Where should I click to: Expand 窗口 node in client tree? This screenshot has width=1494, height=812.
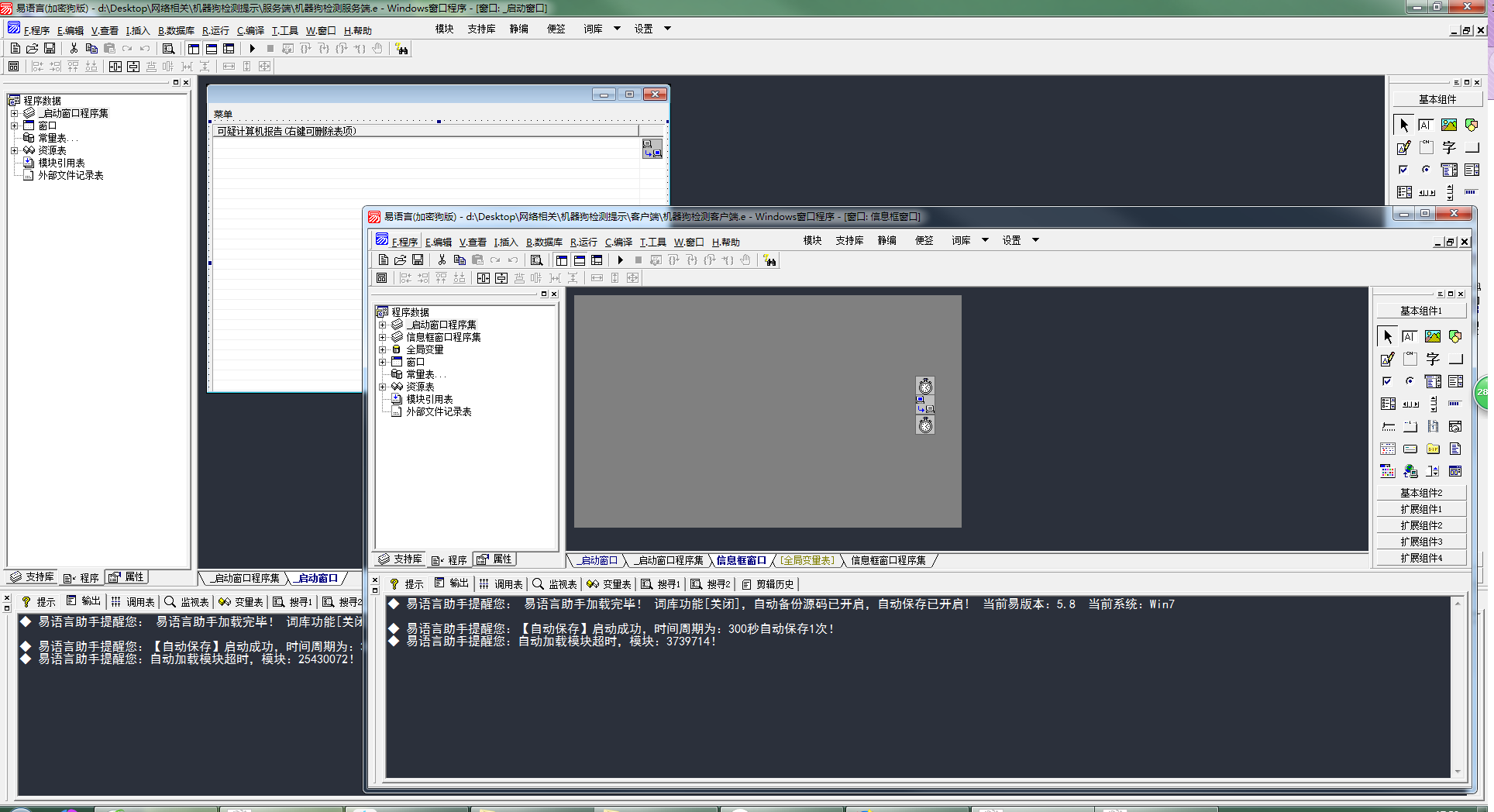[x=382, y=362]
